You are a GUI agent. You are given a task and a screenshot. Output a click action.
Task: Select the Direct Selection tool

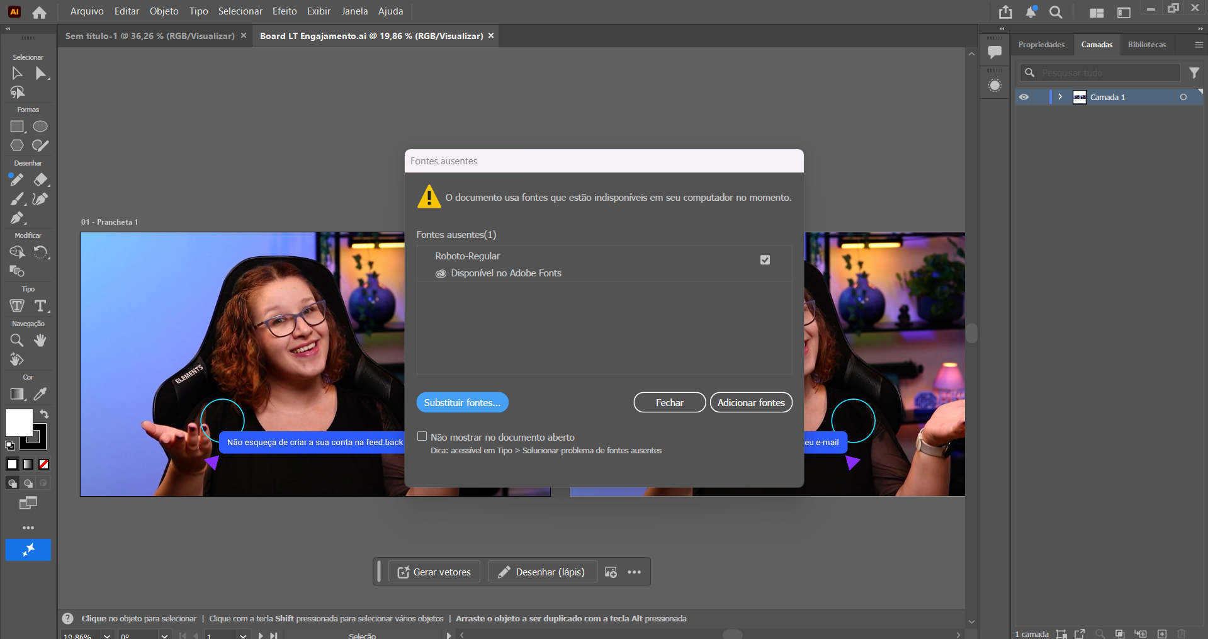41,74
